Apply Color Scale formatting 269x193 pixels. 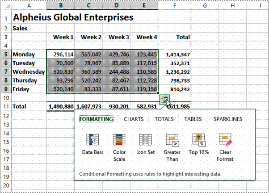tap(119, 148)
